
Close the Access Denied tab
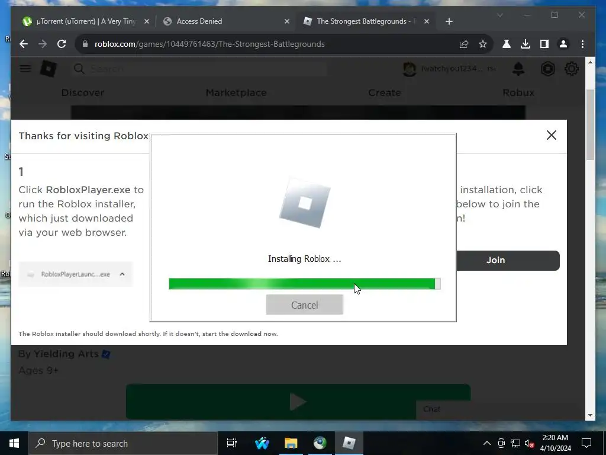(287, 21)
